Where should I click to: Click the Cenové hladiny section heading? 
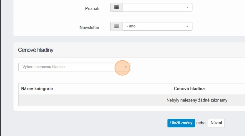click(x=36, y=50)
